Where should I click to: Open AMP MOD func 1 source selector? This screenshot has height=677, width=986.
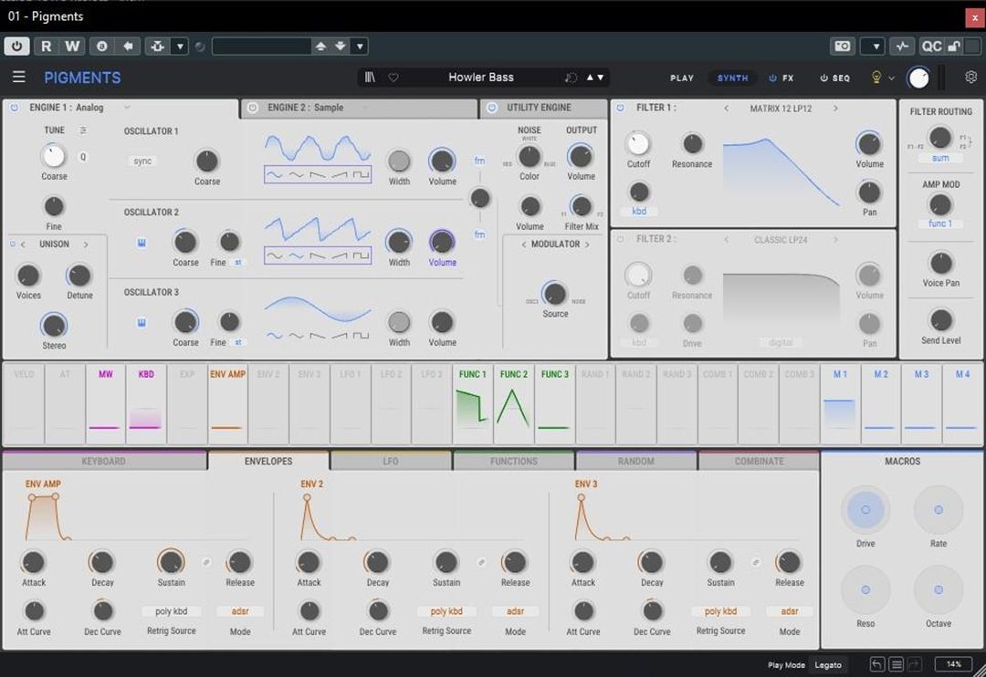tap(940, 224)
